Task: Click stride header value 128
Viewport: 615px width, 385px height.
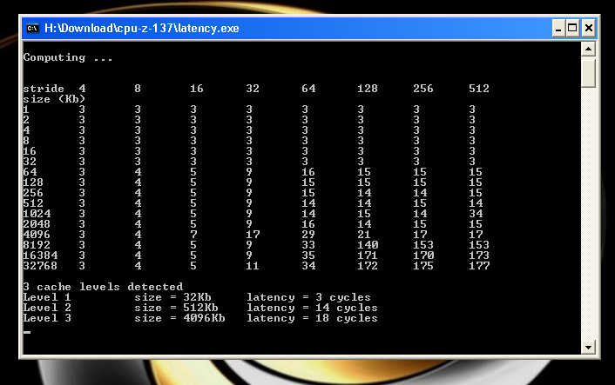Action: [x=368, y=89]
